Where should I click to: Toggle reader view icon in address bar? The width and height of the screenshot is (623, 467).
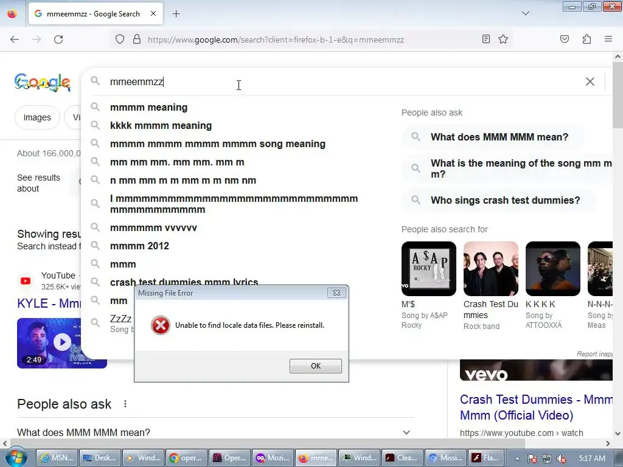486,39
